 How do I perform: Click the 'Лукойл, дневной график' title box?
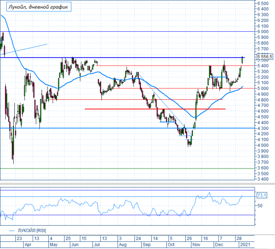[x=39, y=7]
